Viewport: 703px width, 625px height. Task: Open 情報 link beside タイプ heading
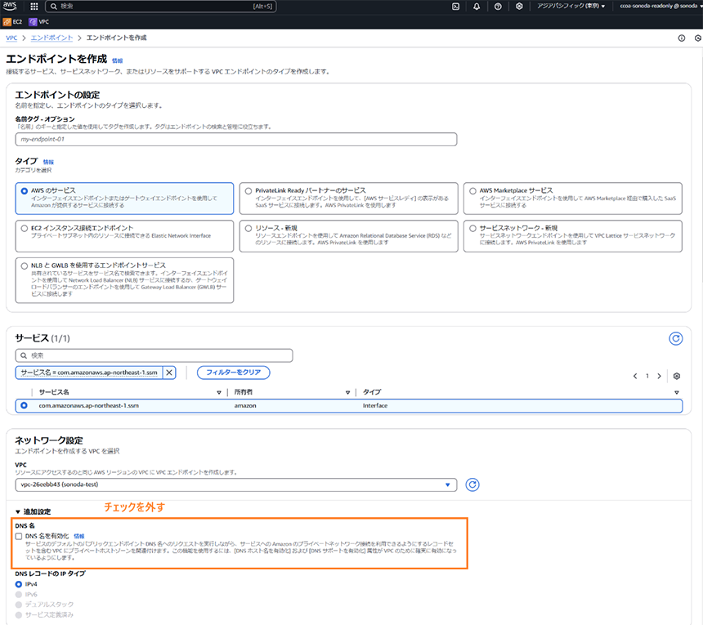[x=48, y=163]
